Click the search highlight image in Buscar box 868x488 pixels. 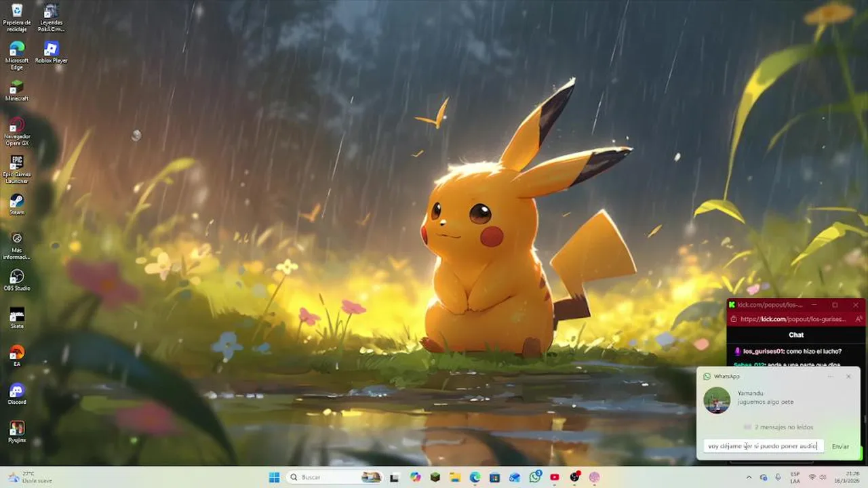click(371, 477)
